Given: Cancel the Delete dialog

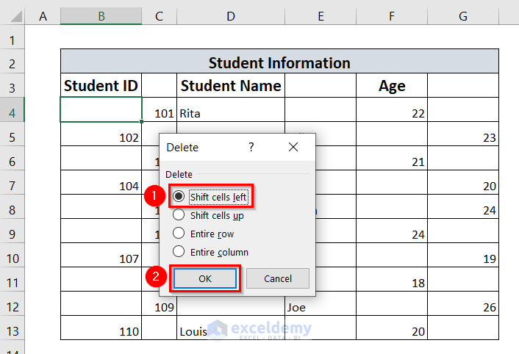Looking at the screenshot, I should click(277, 278).
